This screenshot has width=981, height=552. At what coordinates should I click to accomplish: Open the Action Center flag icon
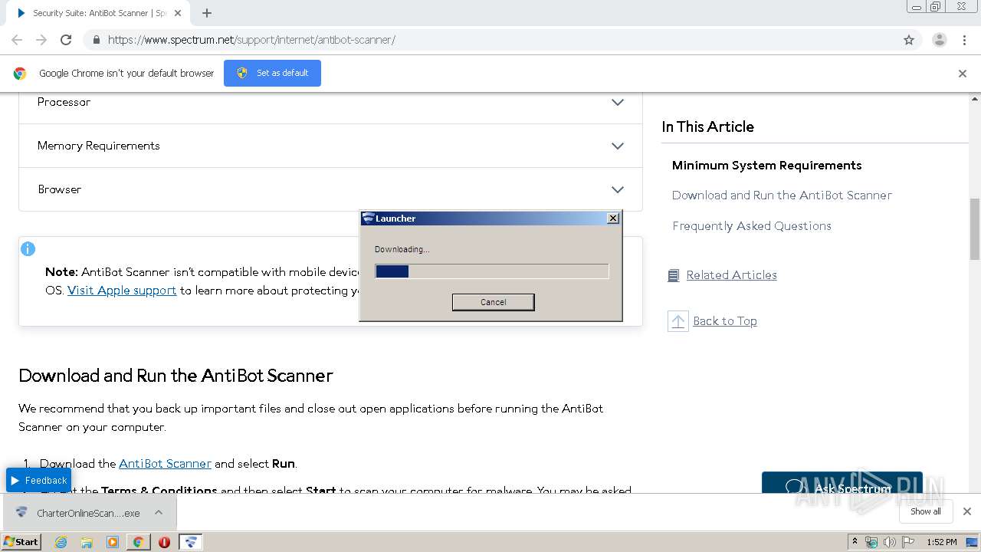pos(908,542)
